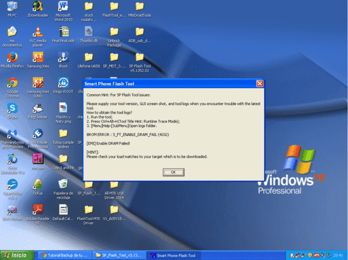Select the mis documentos icon
This screenshot has height=260, width=348.
[x=12, y=37]
